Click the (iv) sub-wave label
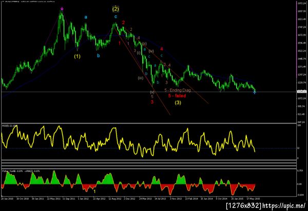308x211 pixels. [151, 51]
